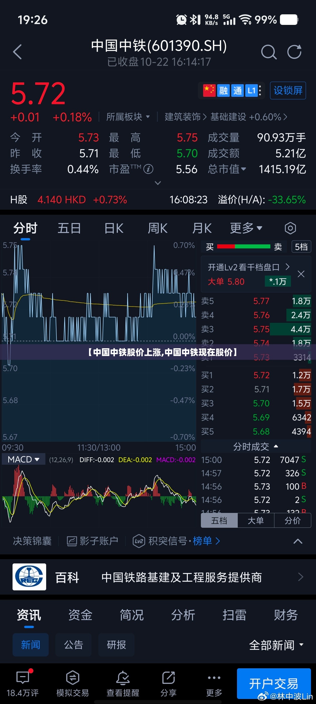
Task: Tap the 买5 5.68 order row
Action: [256, 431]
